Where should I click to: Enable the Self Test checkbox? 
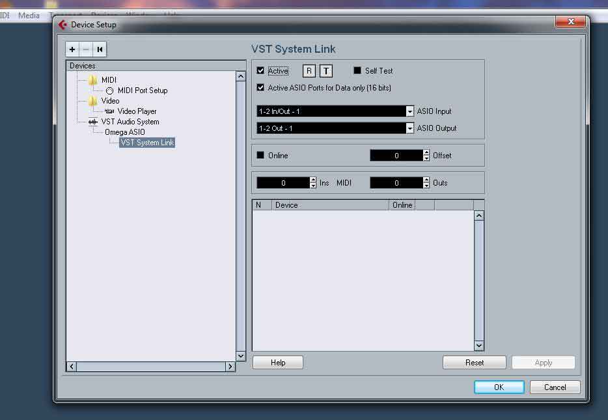pyautogui.click(x=357, y=70)
